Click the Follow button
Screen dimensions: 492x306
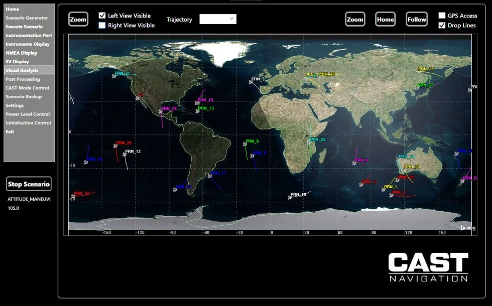pos(417,20)
